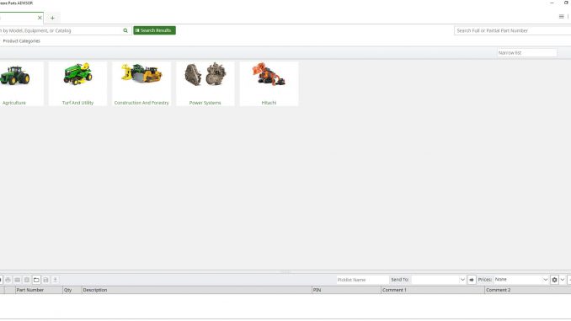Focus the Search Full or Partial Part Number field
This screenshot has width=571, height=321.
coord(512,30)
